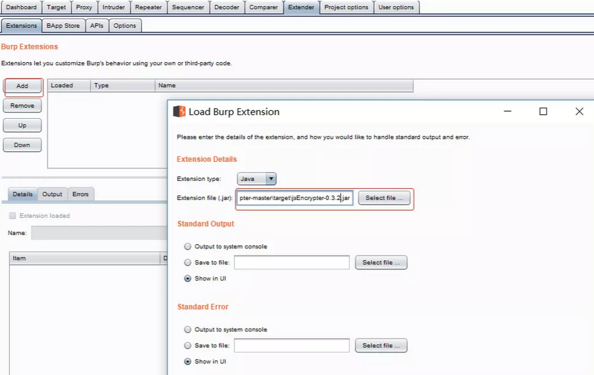Open the Errors tab
The height and width of the screenshot is (375, 594).
(x=81, y=194)
